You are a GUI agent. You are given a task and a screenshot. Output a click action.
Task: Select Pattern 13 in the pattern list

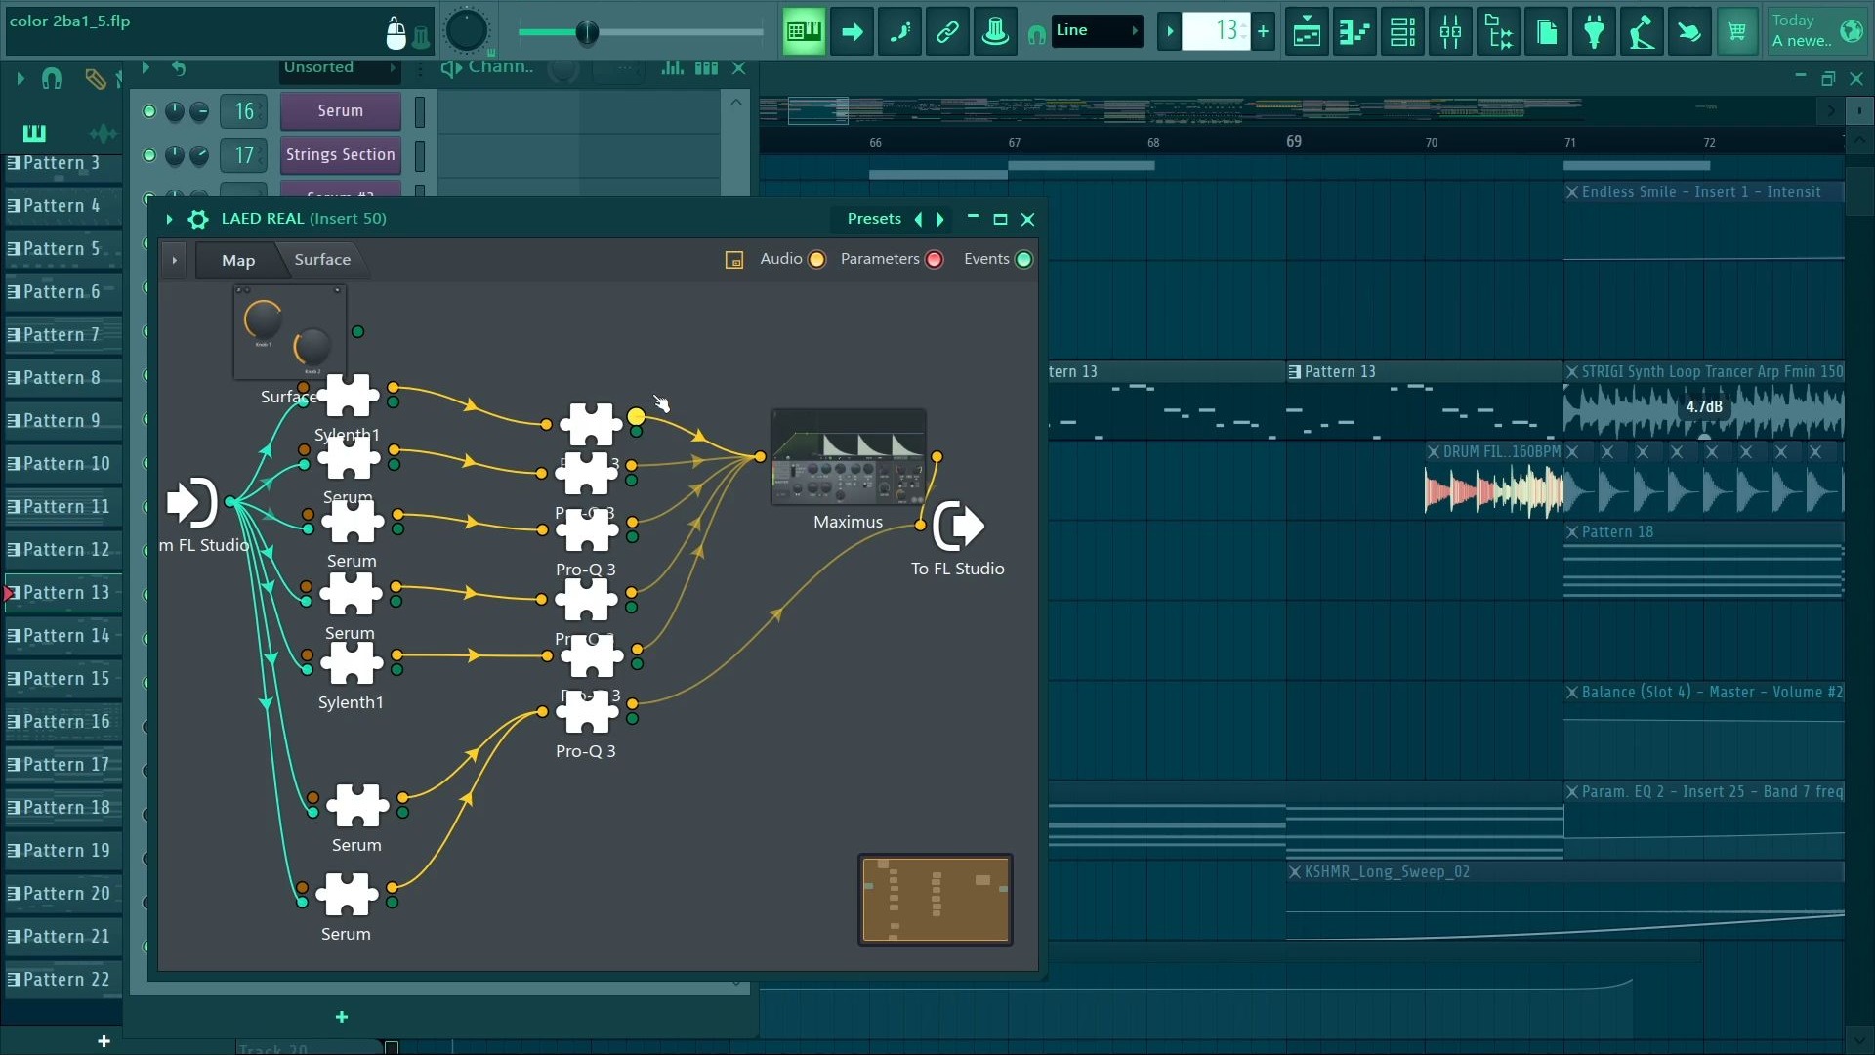64,593
